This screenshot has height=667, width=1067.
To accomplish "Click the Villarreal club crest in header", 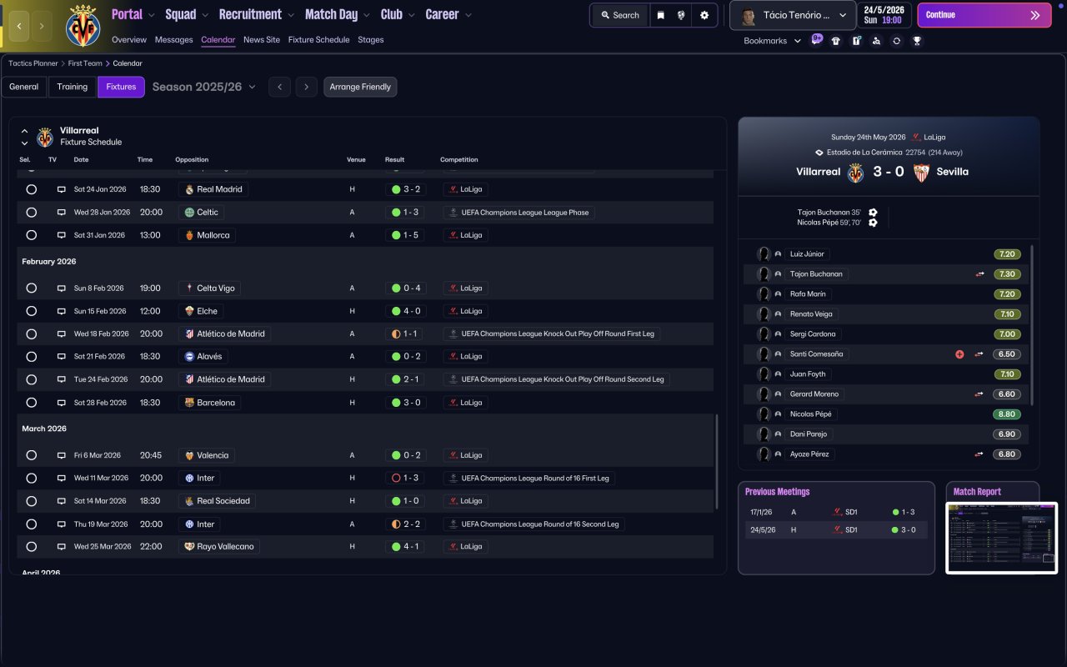I will 83,26.
